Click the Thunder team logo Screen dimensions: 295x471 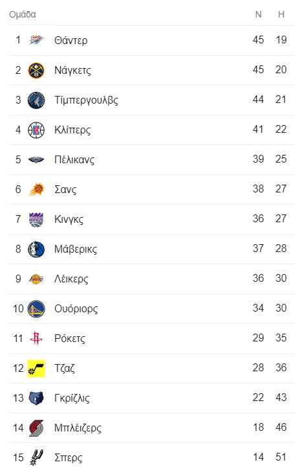36,40
